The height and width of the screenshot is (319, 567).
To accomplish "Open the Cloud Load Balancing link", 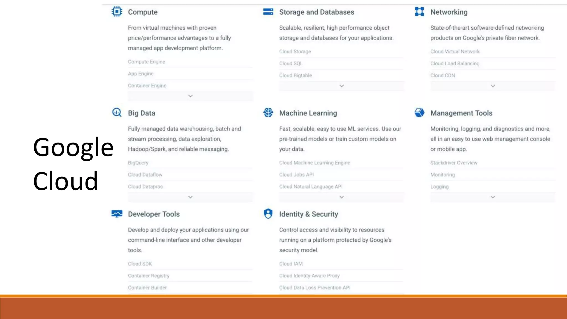I will [455, 63].
